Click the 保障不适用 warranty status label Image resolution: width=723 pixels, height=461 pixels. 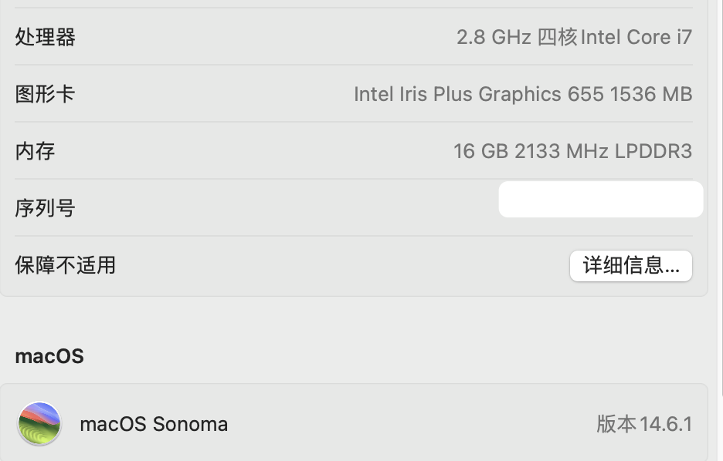(65, 265)
